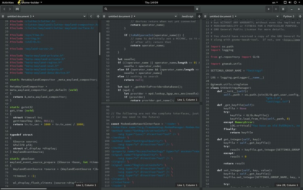Click the magnifier icon in the search bar

point(106,9)
